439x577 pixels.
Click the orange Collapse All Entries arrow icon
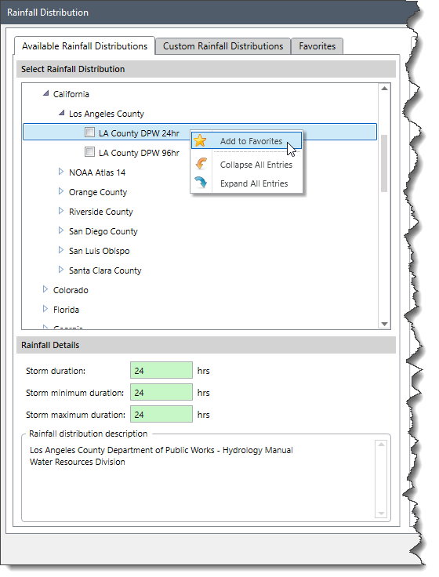click(x=201, y=164)
